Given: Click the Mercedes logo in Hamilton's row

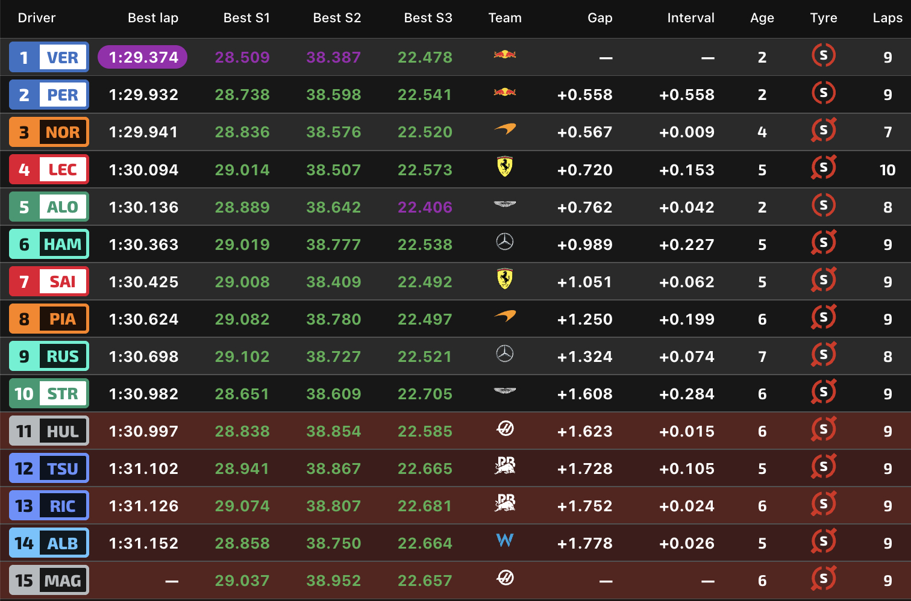Looking at the screenshot, I should click(504, 242).
